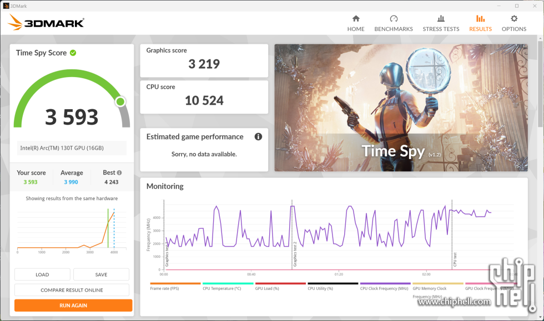
Task: Click 'Sorry, no data available.' text
Action: 204,154
